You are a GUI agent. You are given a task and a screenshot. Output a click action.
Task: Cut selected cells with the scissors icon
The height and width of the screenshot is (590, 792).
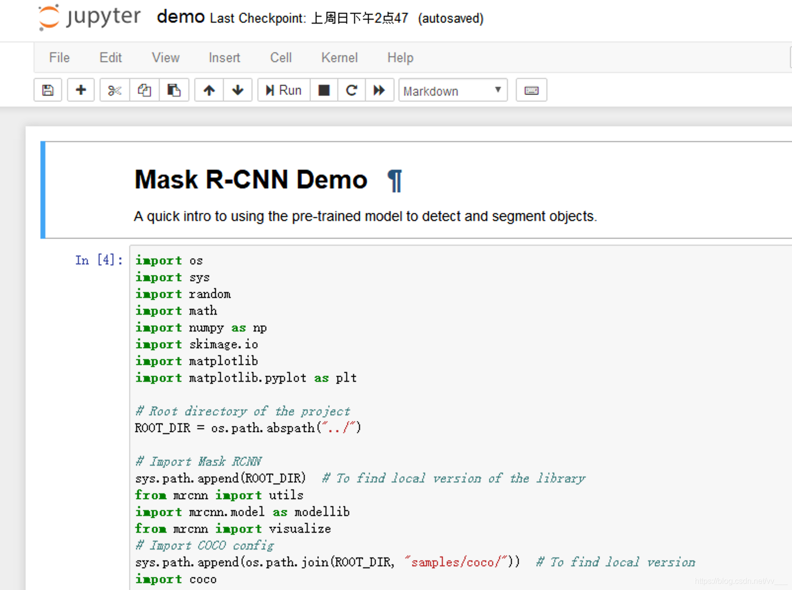114,90
